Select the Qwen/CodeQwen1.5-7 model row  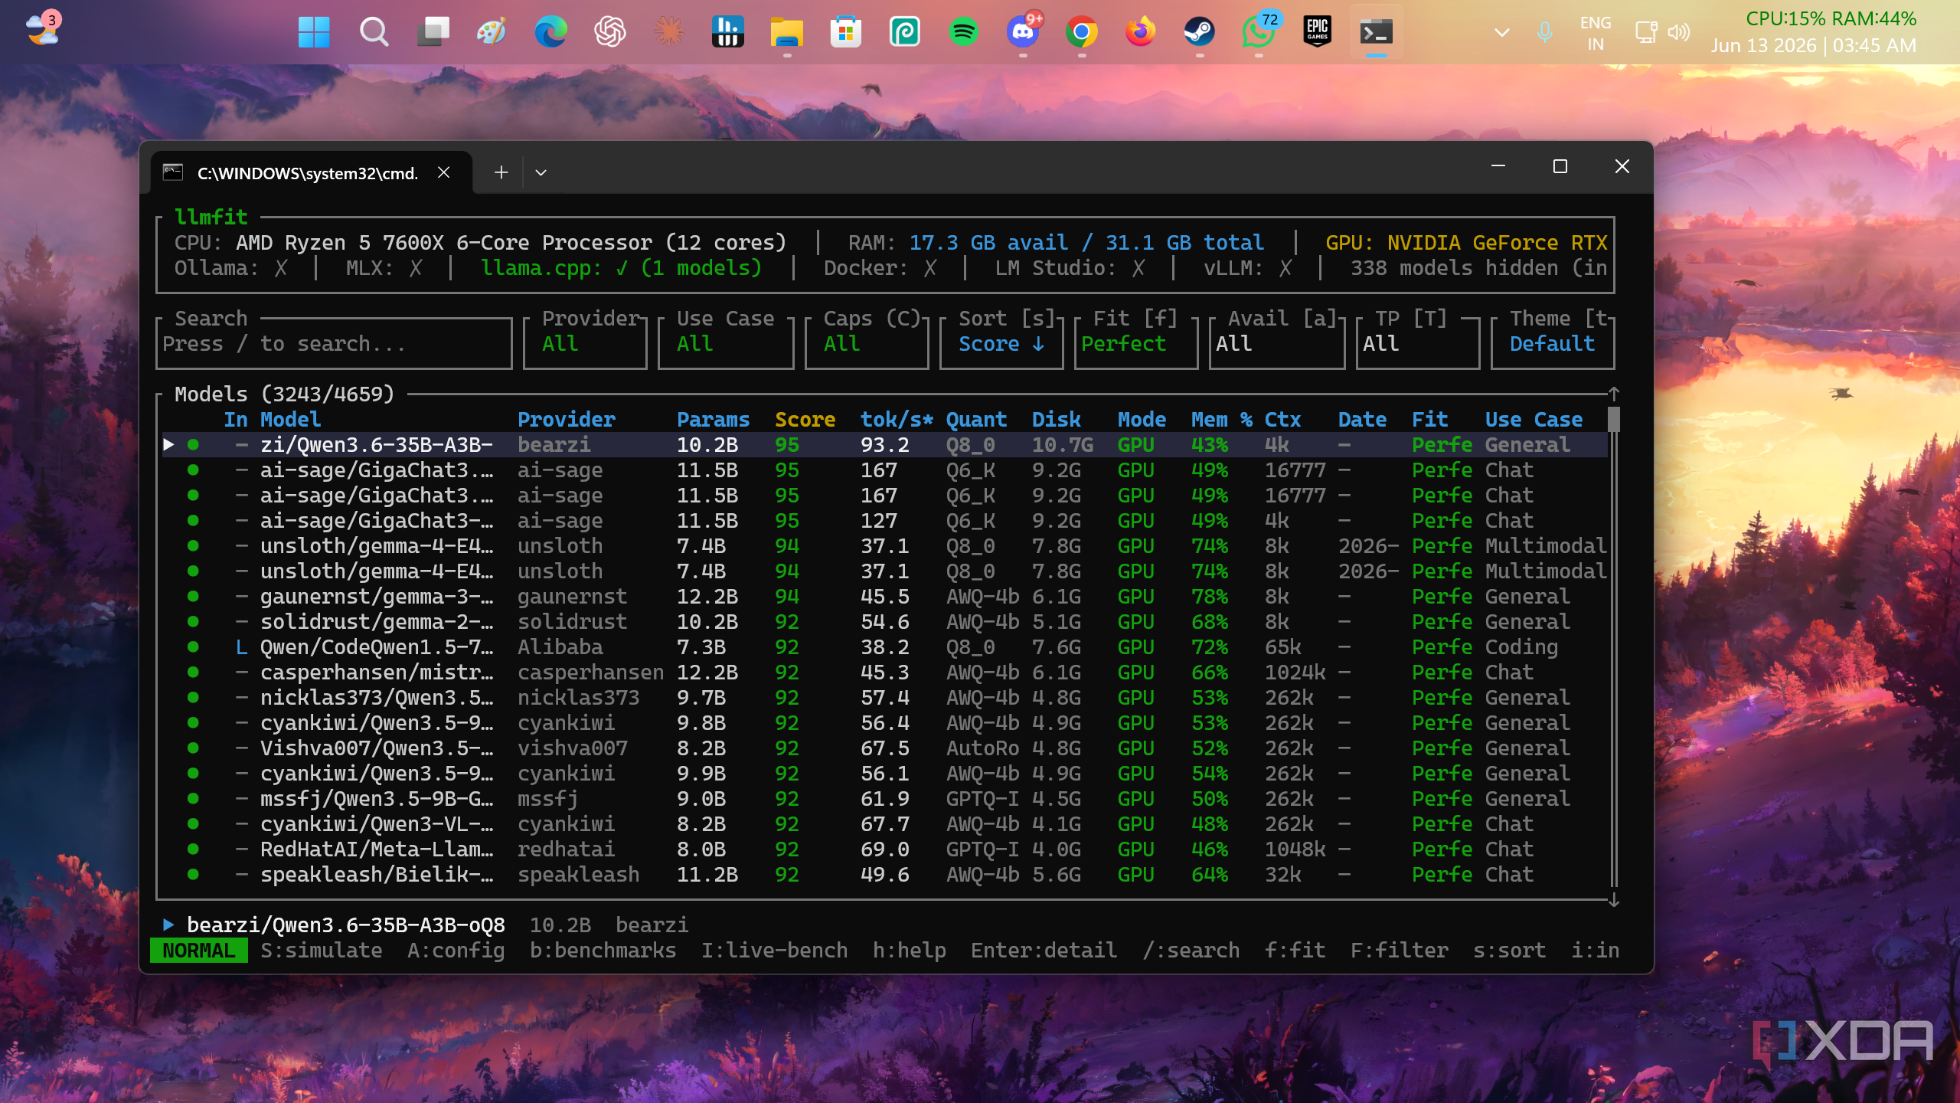click(x=885, y=647)
